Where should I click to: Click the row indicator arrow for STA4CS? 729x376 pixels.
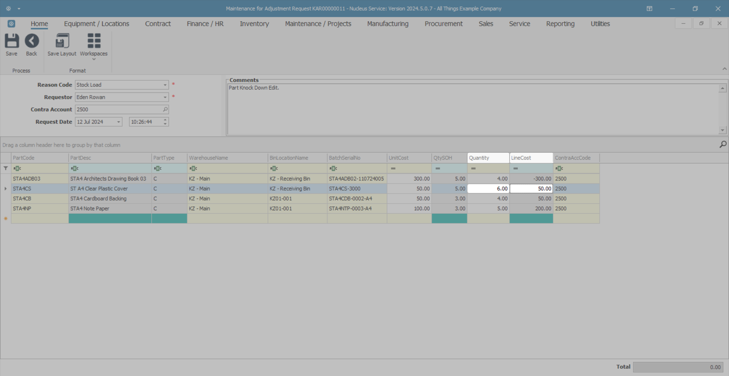pos(6,188)
